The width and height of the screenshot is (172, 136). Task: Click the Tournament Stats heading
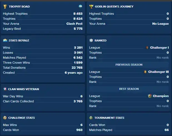pyautogui.click(x=109, y=118)
